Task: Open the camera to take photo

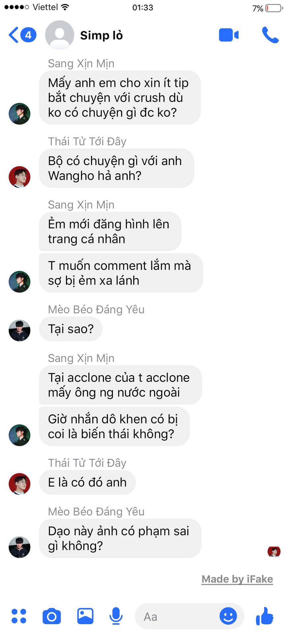Action: 52,616
